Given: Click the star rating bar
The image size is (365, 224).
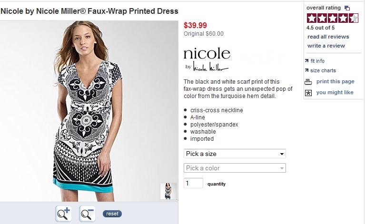Looking at the screenshot, I should (333, 19).
